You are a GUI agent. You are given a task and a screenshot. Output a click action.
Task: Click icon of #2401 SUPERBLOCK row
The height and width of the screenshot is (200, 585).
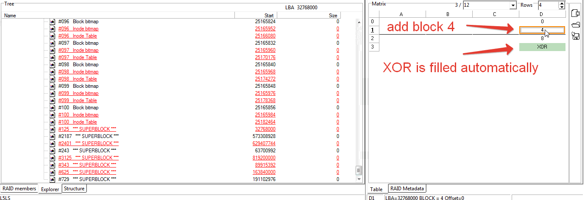click(x=53, y=143)
